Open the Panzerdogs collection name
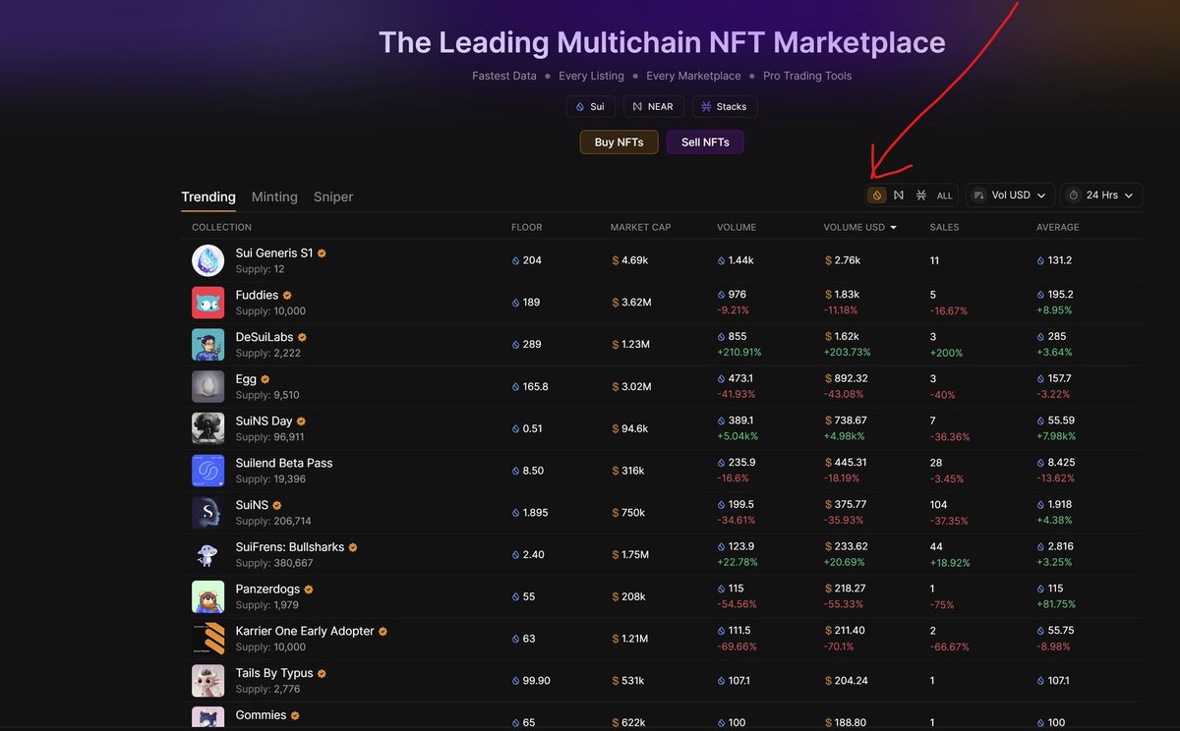Screen dimensions: 1180x731 pos(267,590)
